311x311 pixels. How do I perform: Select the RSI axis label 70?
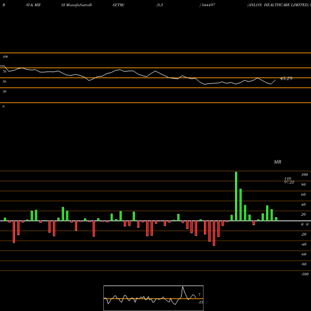click(4, 72)
